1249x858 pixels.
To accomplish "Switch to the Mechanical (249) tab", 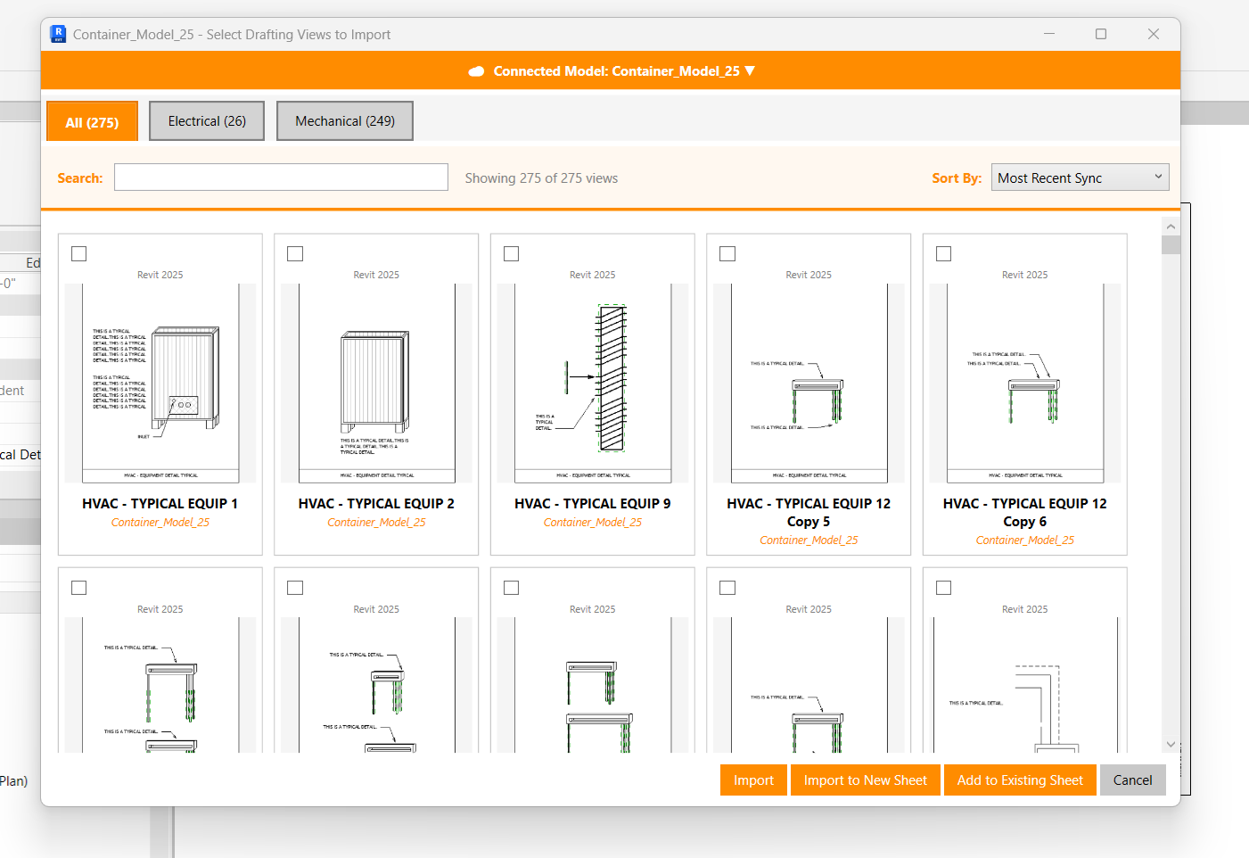I will pos(344,120).
